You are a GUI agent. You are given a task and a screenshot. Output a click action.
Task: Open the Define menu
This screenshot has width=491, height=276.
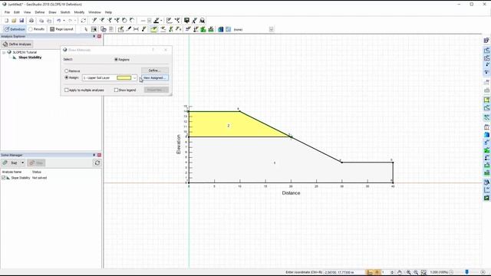(x=40, y=12)
